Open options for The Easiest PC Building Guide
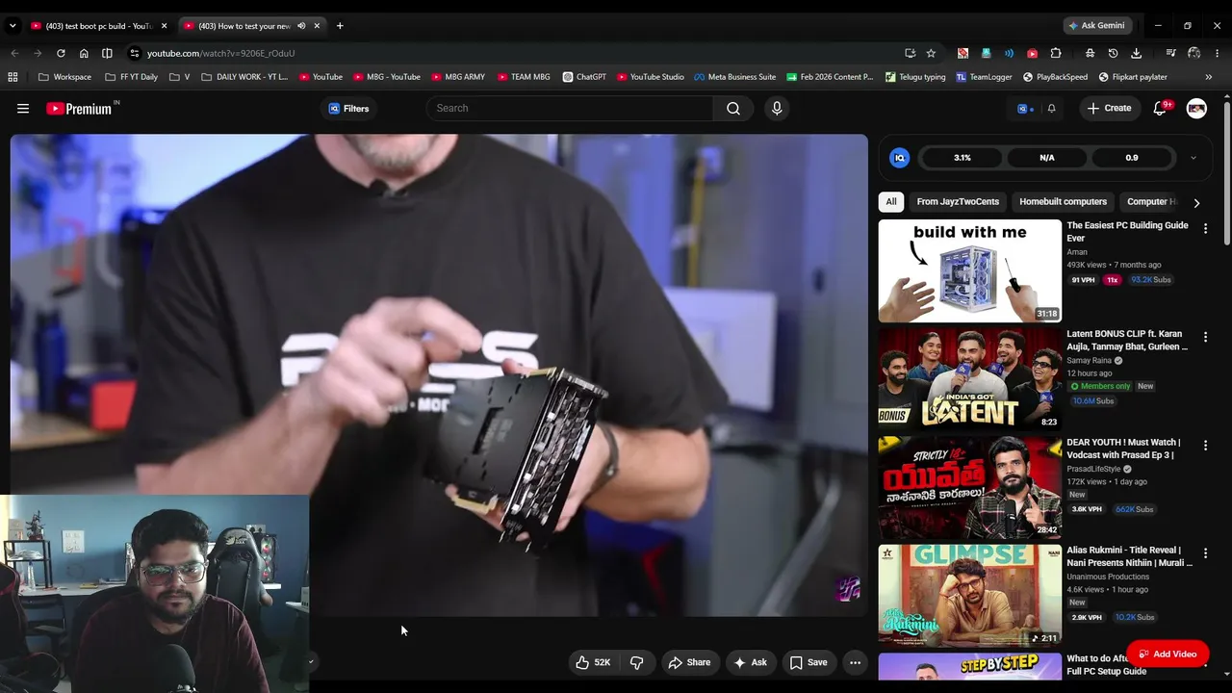The height and width of the screenshot is (693, 1232). point(1205,228)
